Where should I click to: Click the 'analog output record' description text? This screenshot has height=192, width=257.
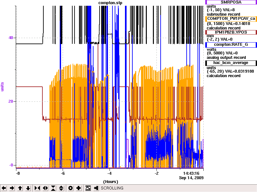pos(226,58)
